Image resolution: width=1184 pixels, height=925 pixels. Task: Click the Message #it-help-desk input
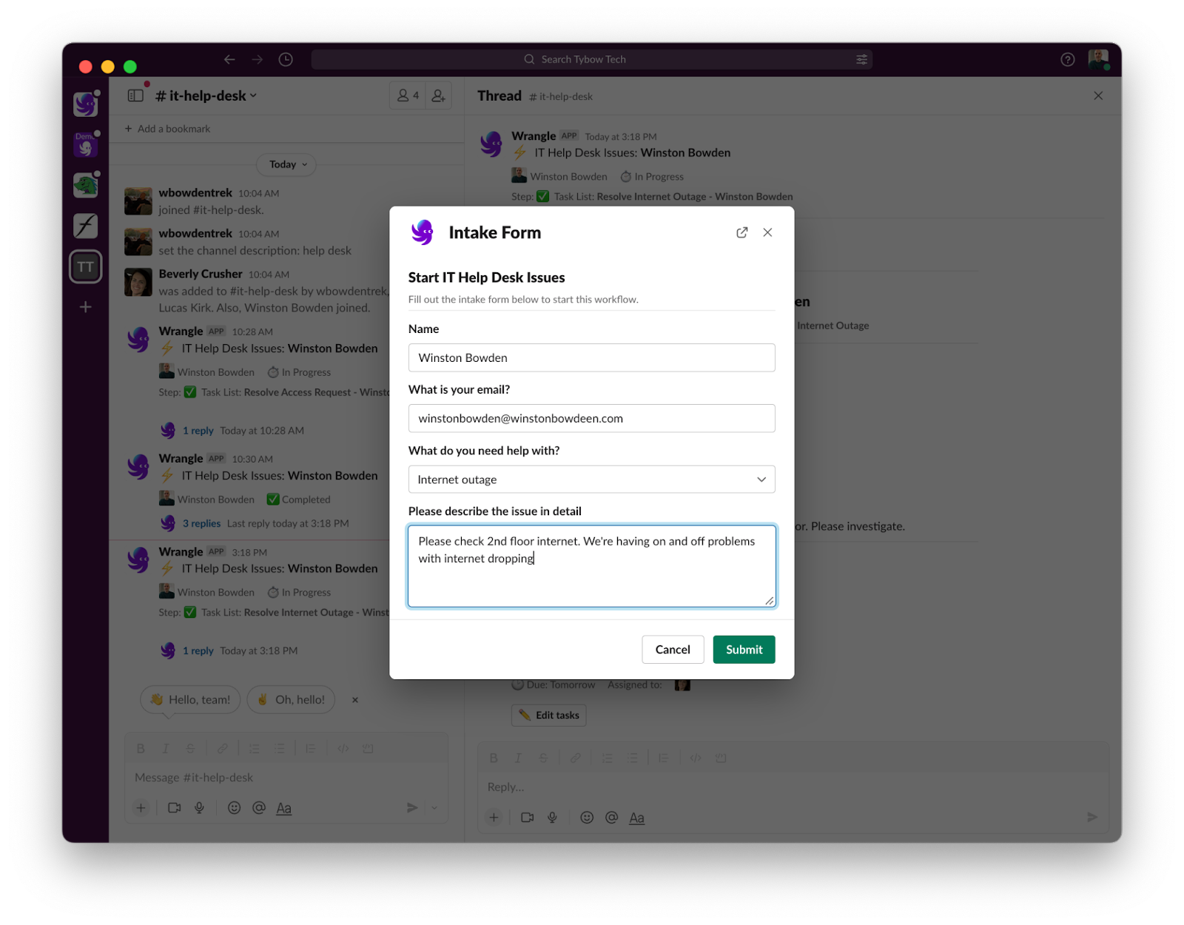pos(286,777)
